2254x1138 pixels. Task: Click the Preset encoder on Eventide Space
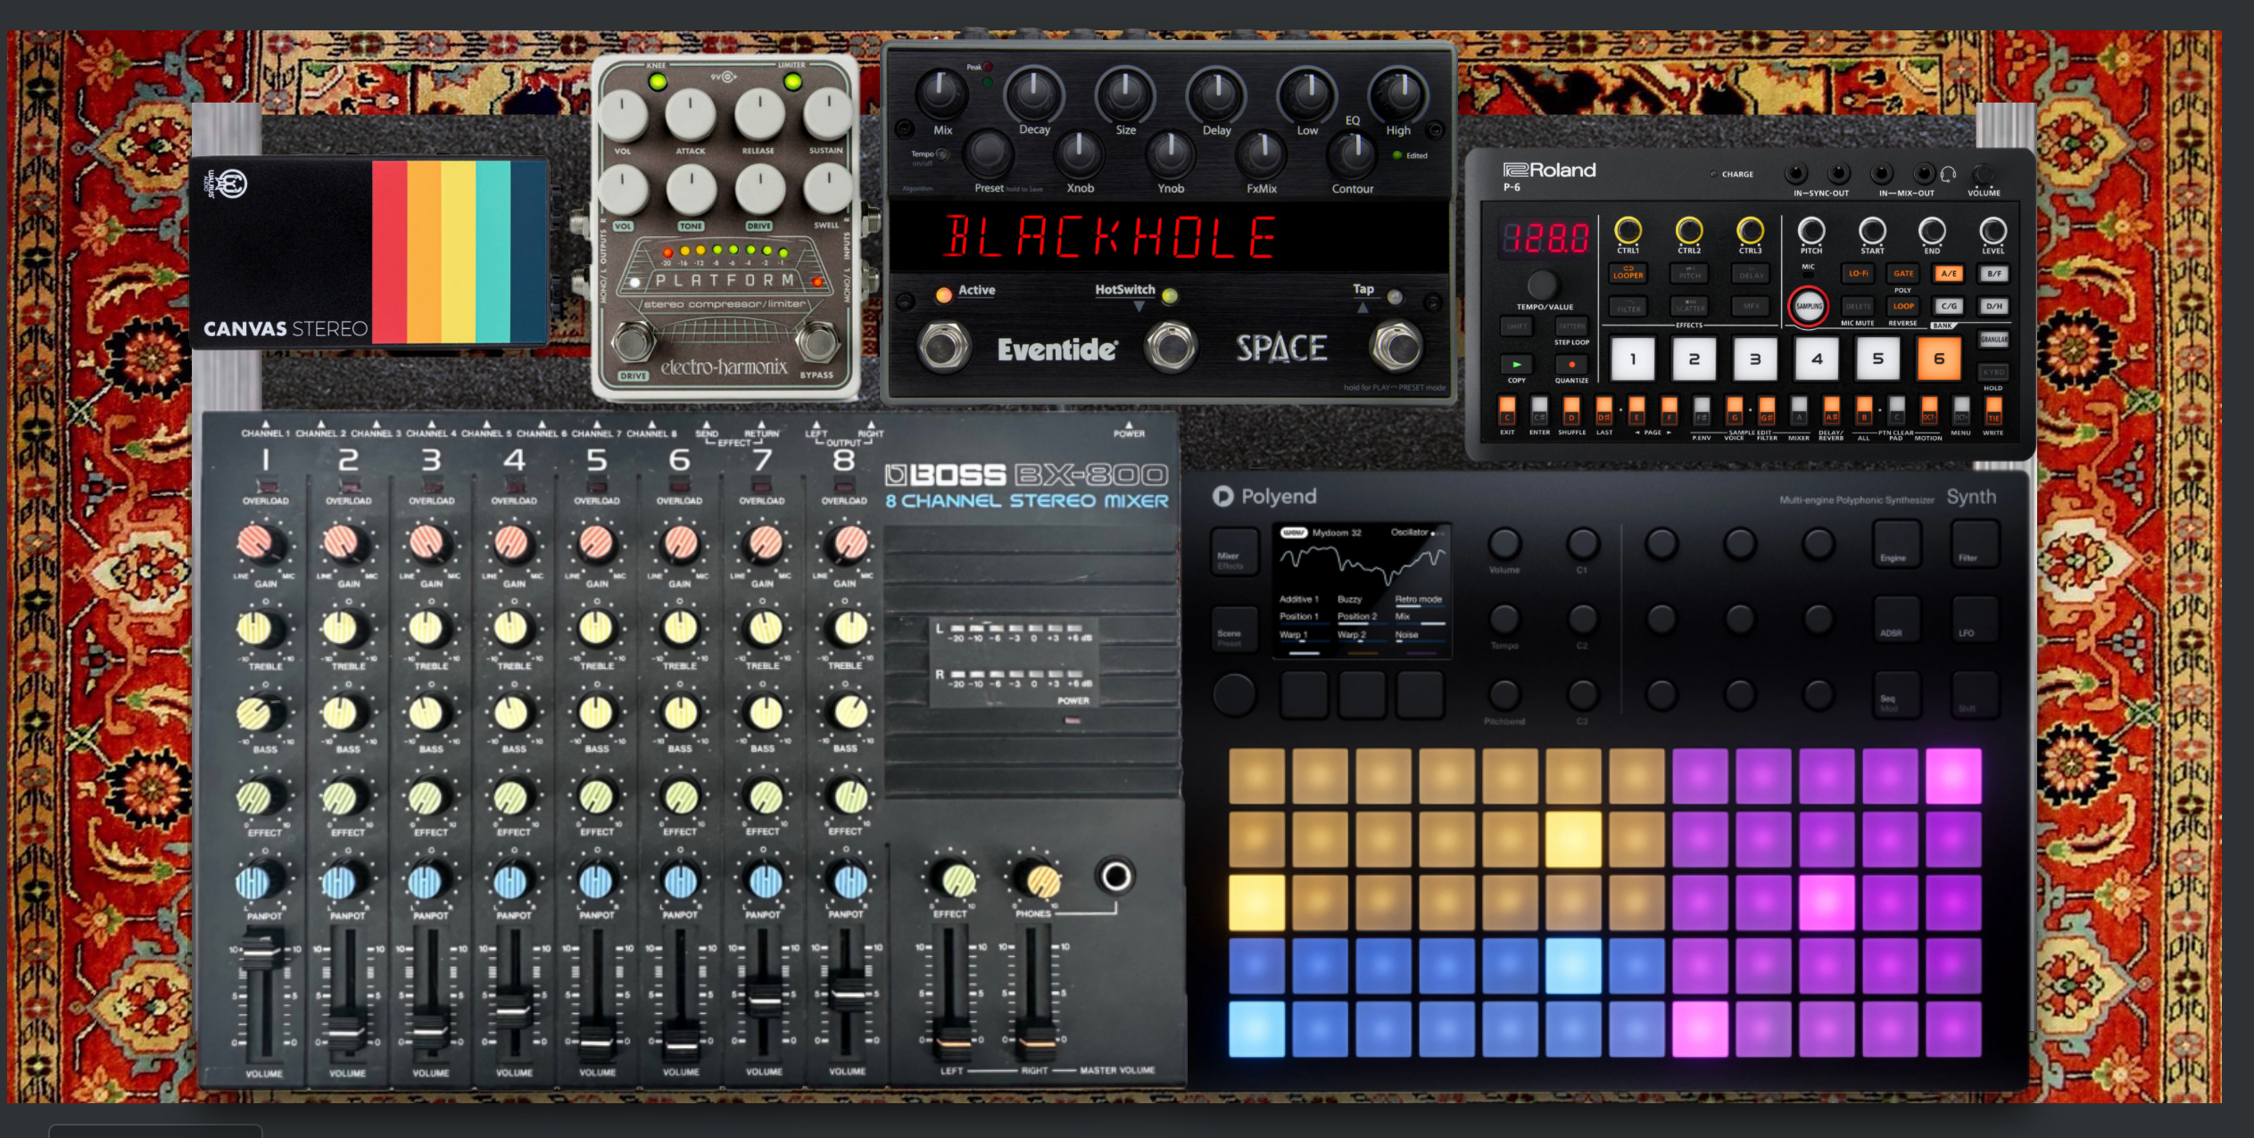coord(987,153)
